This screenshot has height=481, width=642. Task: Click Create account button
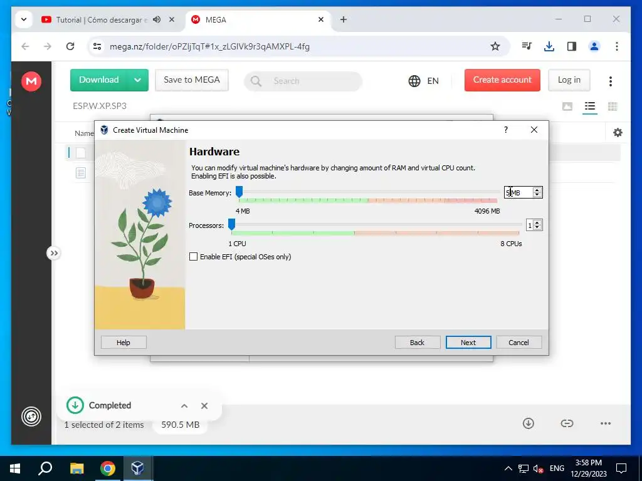point(502,80)
